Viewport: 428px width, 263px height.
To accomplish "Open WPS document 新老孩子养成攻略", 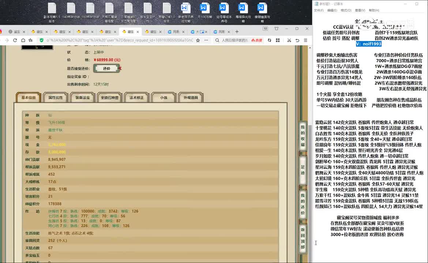I will click(x=185, y=12).
